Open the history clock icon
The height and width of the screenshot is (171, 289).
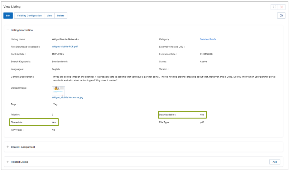tap(281, 16)
